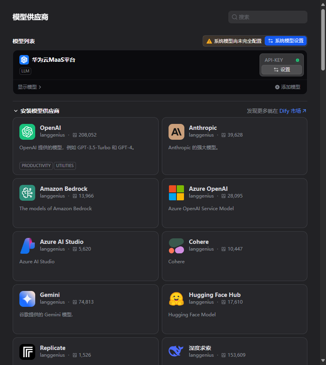This screenshot has width=326, height=365.
Task: Collapse the 安装模型供应商 section
Action: [x=15, y=111]
